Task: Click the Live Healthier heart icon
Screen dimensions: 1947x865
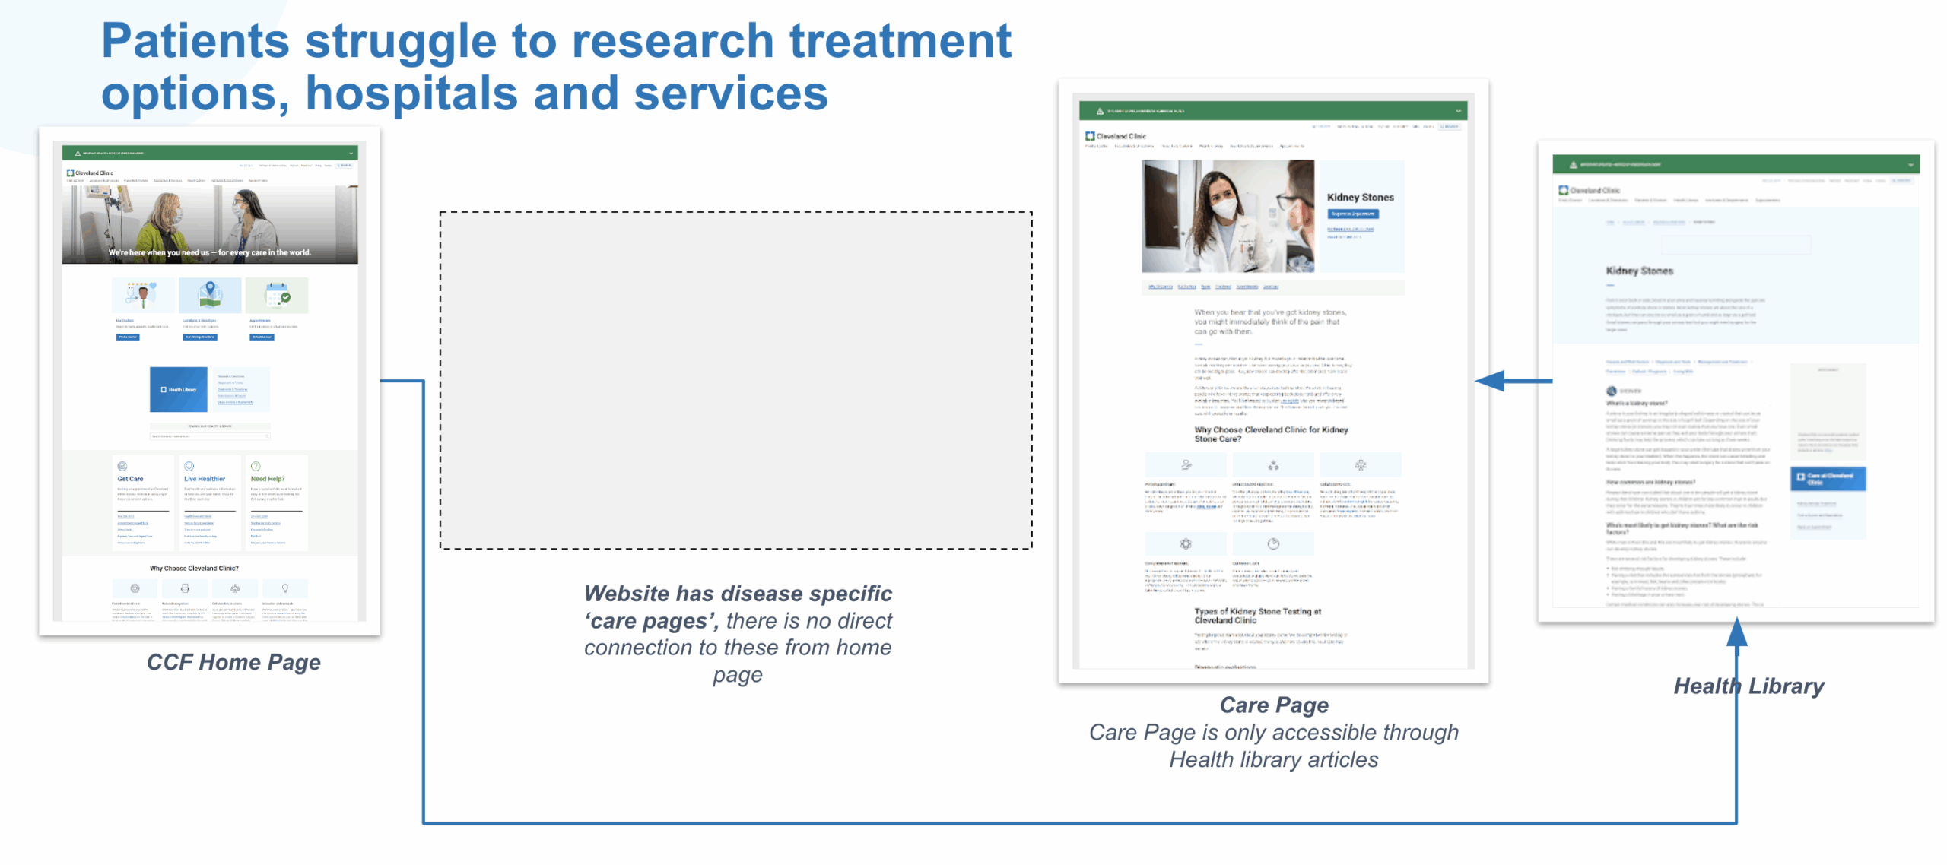Action: coord(189,466)
